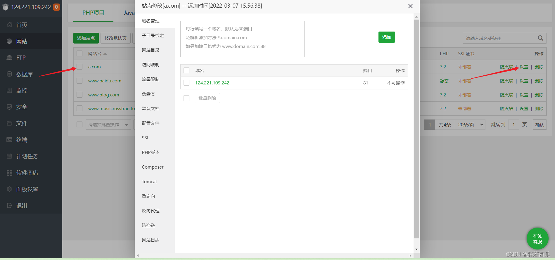Open the www.blog.com site link
Screen dimensions: 555x260
pyautogui.click(x=103, y=95)
